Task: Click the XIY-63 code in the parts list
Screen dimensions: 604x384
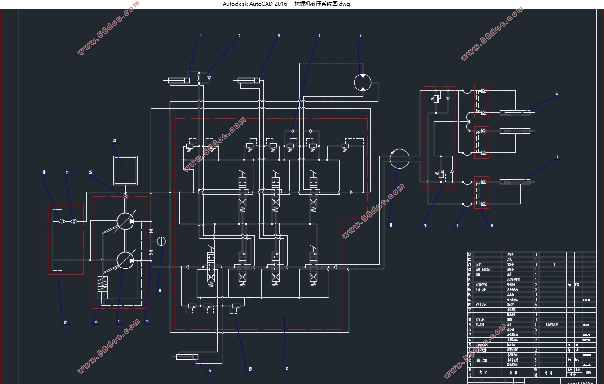Action: 480,320
